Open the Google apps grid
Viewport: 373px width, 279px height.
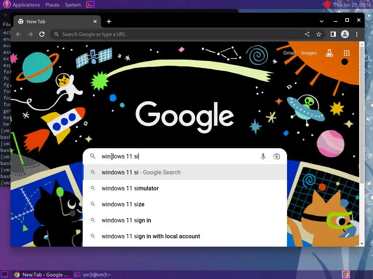tap(347, 53)
